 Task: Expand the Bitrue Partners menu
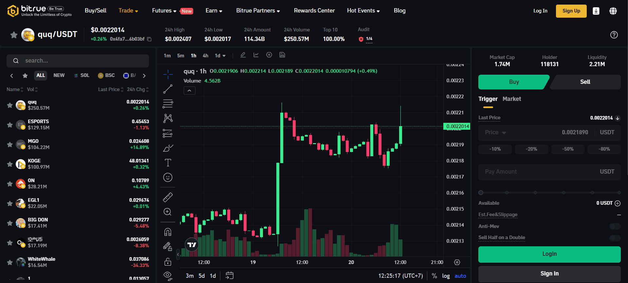258,11
